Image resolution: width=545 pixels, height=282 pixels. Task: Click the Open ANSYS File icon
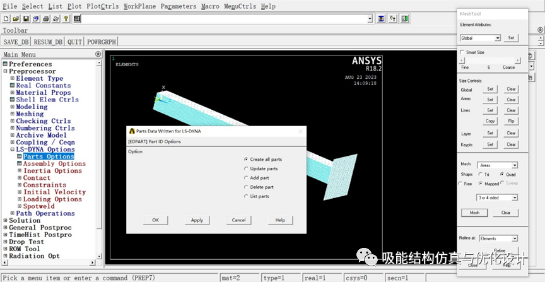pos(16,19)
